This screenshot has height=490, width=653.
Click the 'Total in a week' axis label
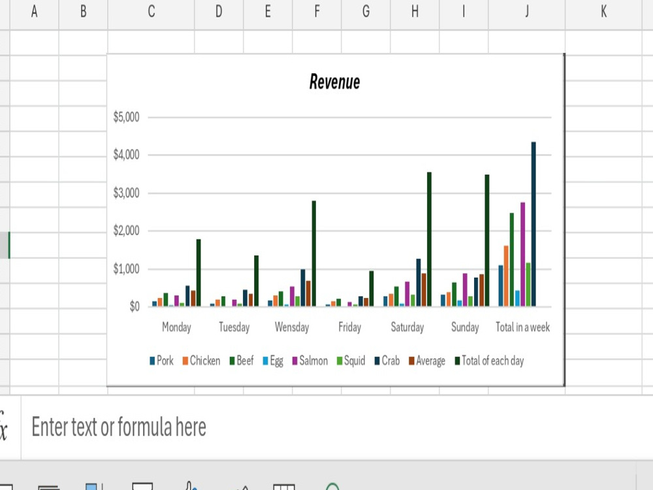522,327
